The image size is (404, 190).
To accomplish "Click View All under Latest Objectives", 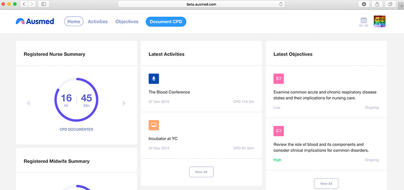I will (326, 183).
